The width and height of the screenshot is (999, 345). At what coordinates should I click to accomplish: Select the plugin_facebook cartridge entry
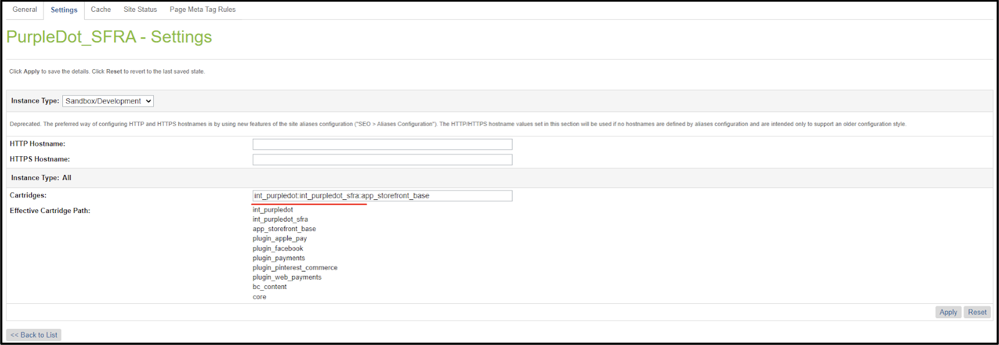(278, 248)
